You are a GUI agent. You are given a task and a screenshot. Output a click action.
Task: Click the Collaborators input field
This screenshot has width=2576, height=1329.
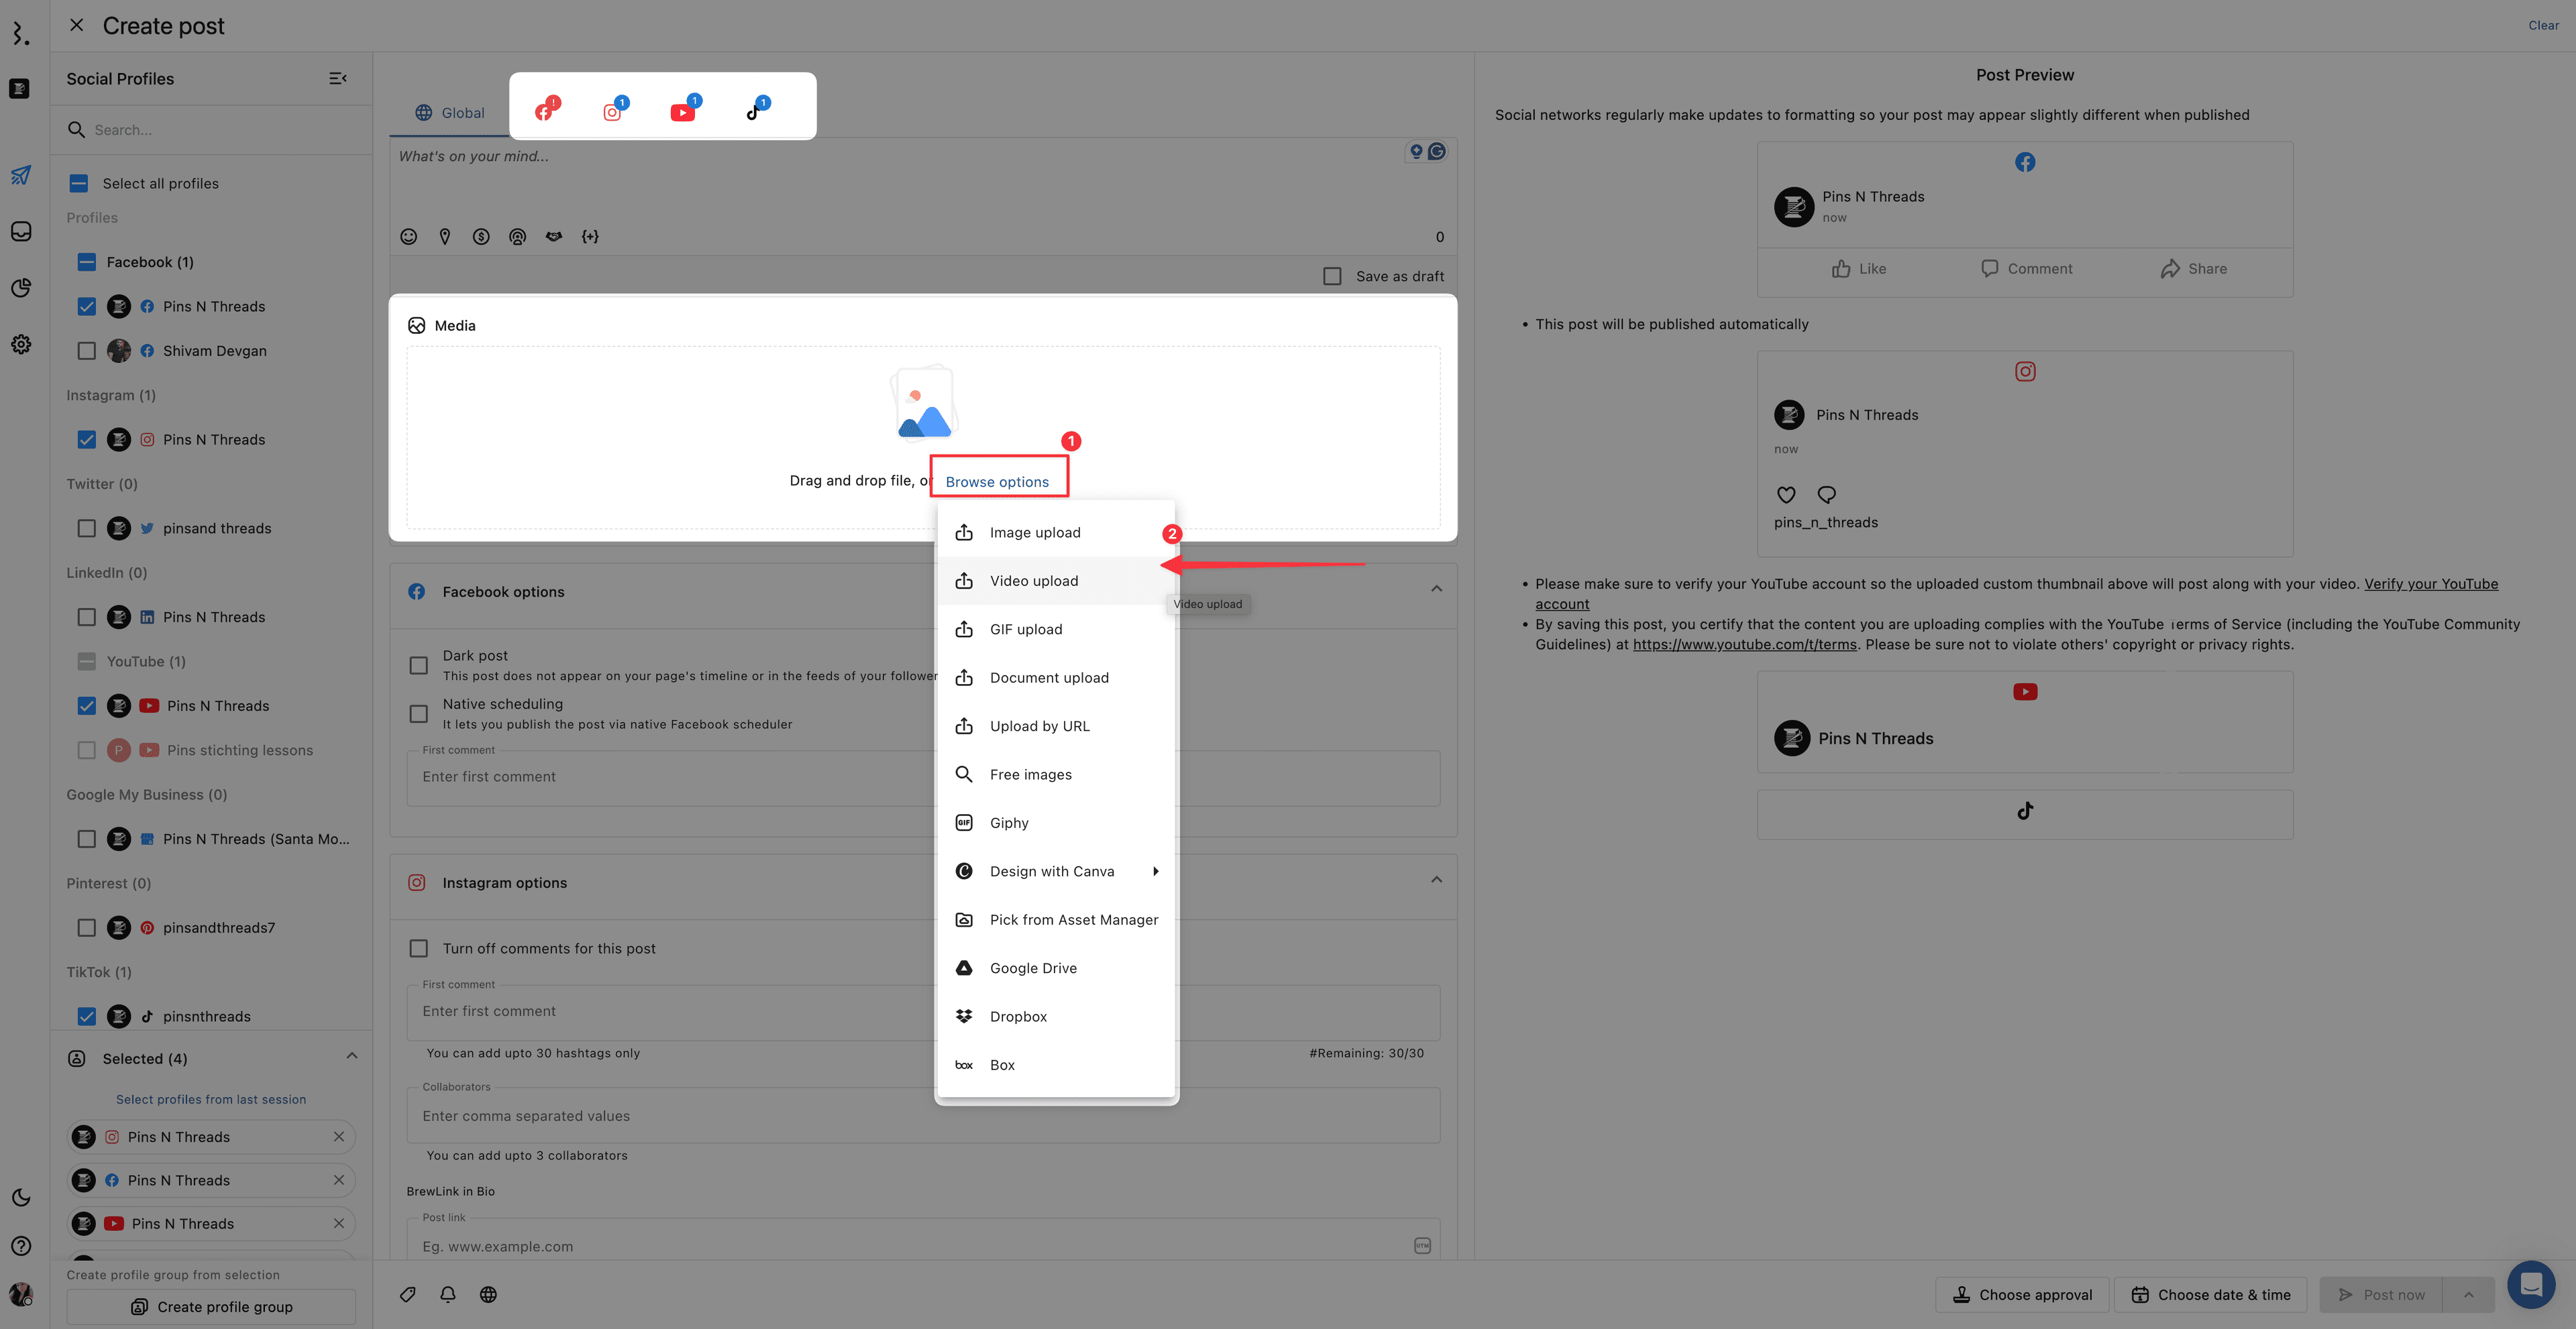coord(923,1116)
